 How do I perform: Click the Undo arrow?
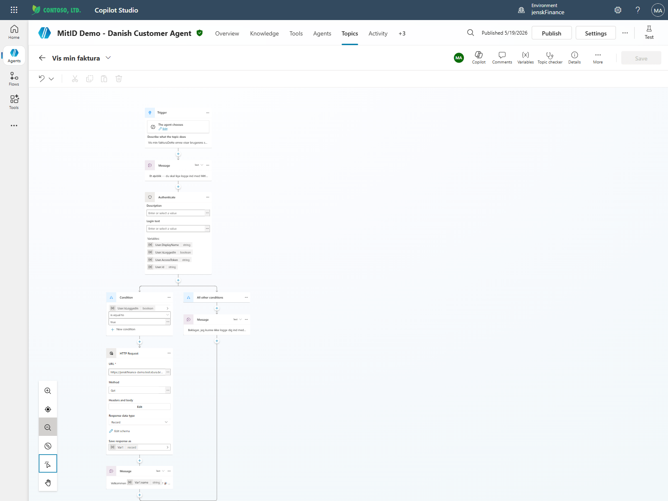(42, 78)
